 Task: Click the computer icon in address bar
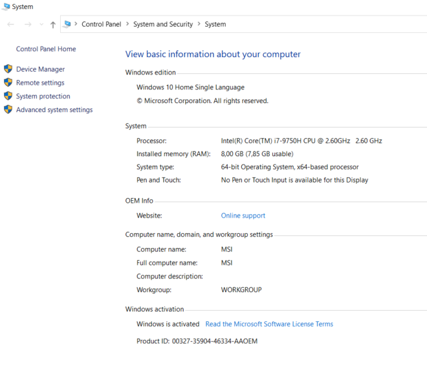tap(67, 24)
